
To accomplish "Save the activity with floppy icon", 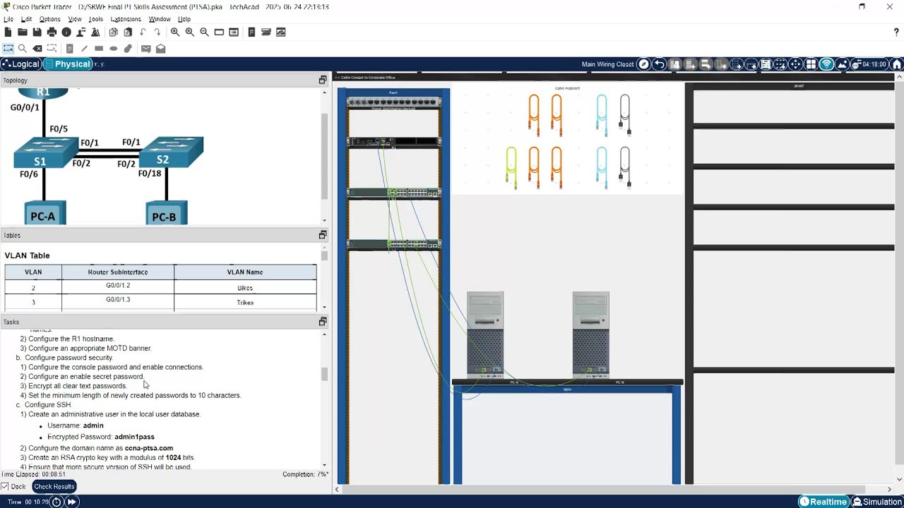I will tap(37, 32).
